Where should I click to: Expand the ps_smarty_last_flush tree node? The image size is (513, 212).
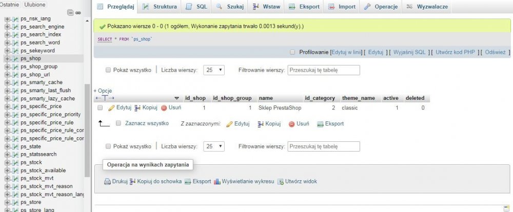pos(8,91)
